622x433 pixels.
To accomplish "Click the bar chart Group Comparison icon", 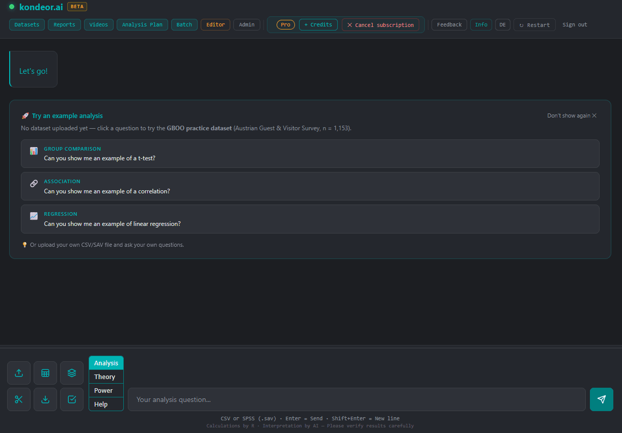I will pyautogui.click(x=34, y=151).
